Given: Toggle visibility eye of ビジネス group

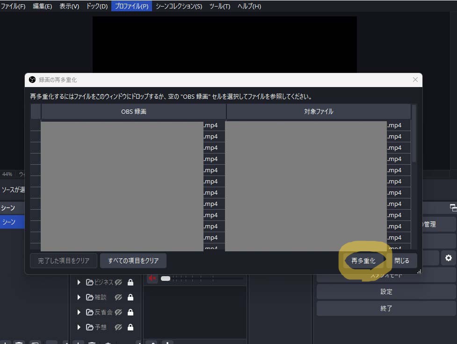Looking at the screenshot, I should tap(118, 282).
